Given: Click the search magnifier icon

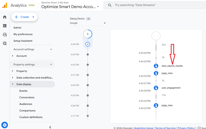Looking at the screenshot, I should click(110, 5).
